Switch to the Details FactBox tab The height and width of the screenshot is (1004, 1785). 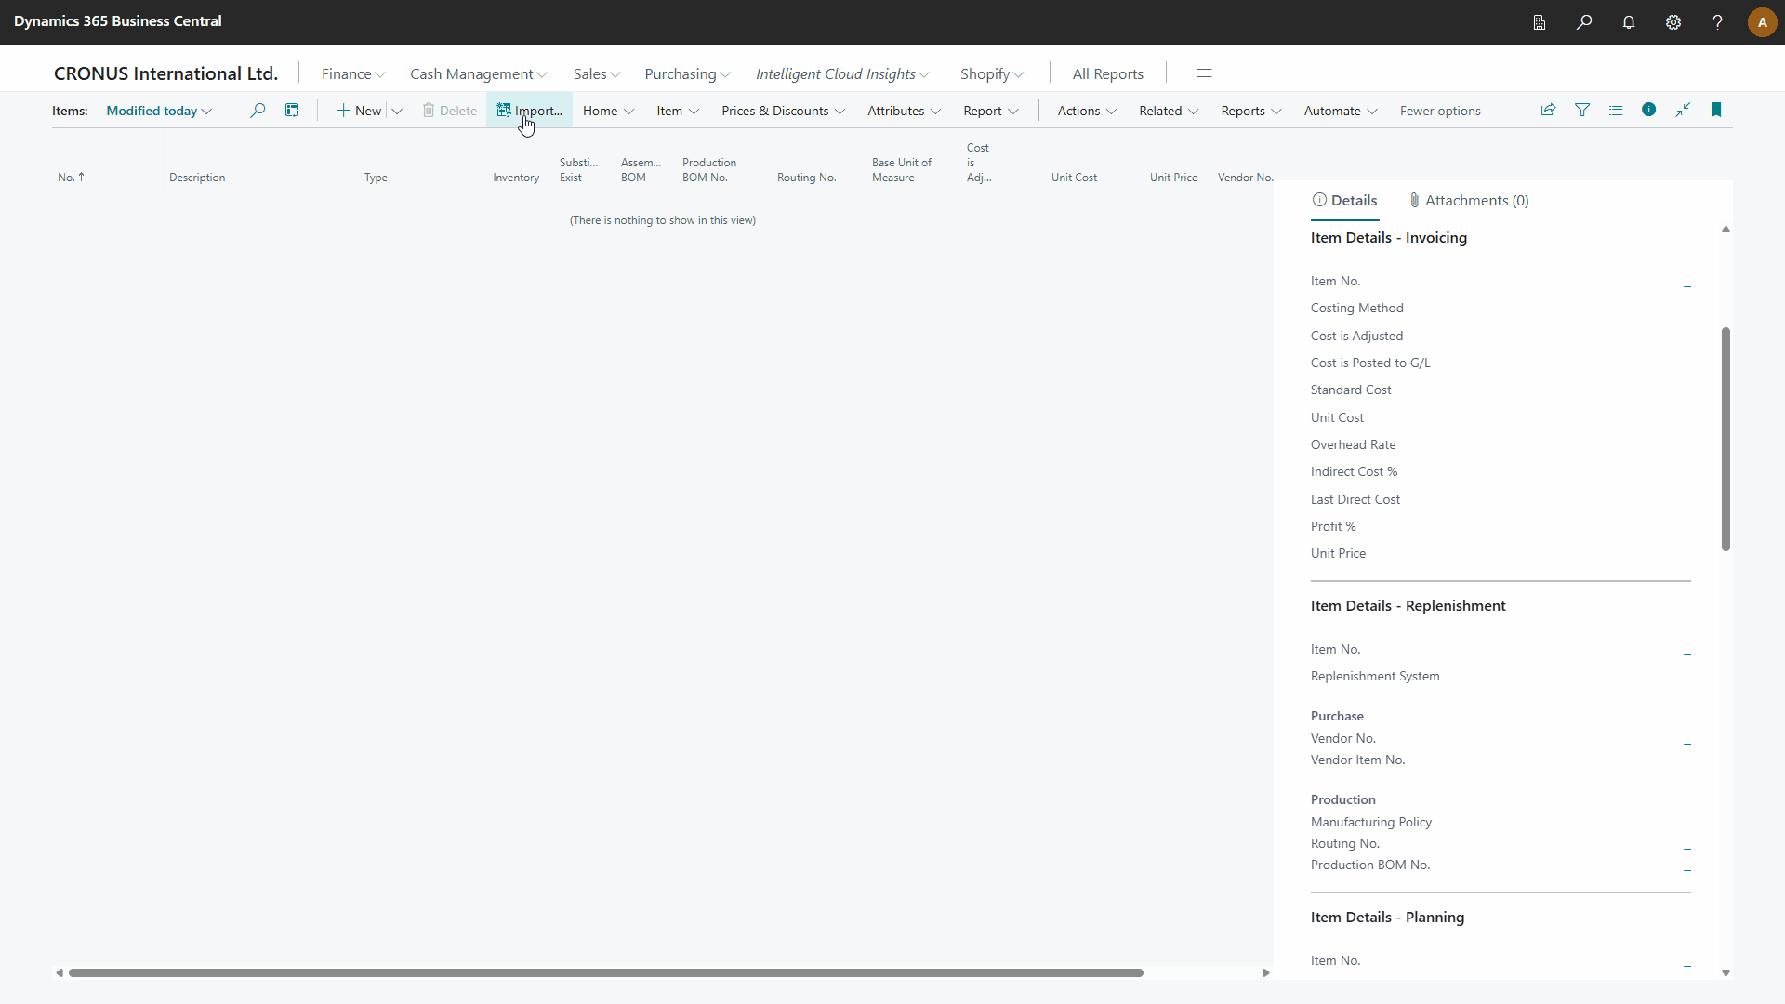(1344, 201)
